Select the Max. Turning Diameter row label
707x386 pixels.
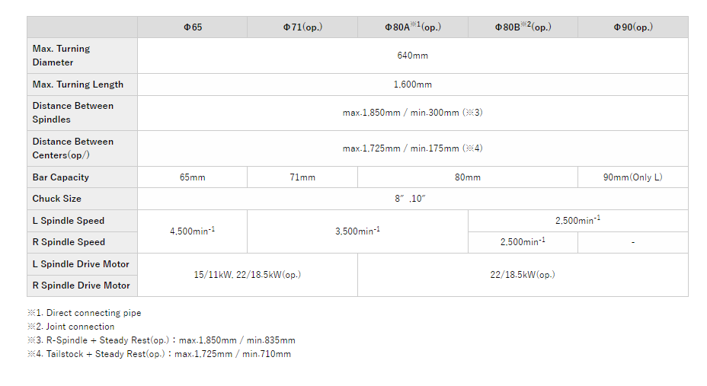tap(61, 56)
